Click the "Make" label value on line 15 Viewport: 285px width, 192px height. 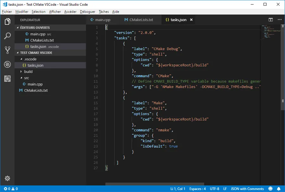click(x=158, y=103)
